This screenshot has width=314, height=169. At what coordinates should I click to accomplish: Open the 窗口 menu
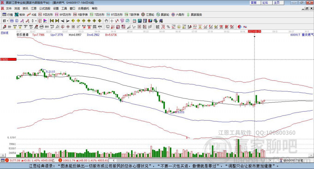(x=72, y=8)
